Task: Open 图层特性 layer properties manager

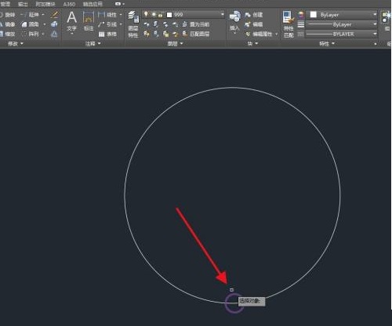Action: pos(133,24)
